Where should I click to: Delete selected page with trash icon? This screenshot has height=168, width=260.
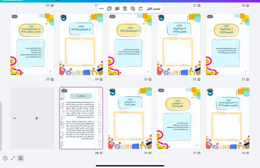click(125, 8)
